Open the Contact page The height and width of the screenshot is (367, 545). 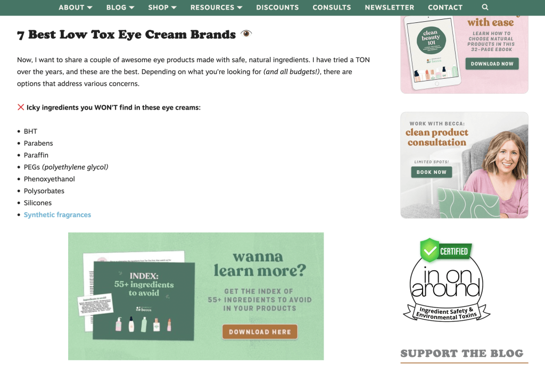(445, 7)
